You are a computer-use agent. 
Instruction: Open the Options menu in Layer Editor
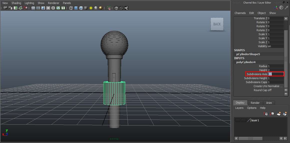252,108
